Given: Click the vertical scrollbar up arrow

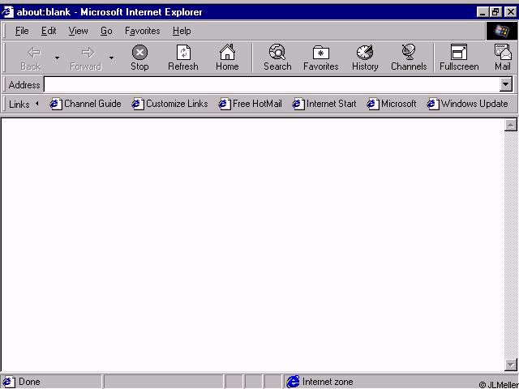Looking at the screenshot, I should pos(511,125).
